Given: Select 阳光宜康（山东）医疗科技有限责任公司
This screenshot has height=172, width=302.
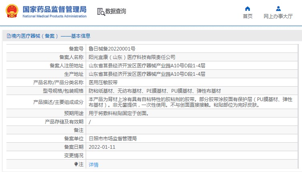Looking at the screenshot, I should tap(132, 57).
